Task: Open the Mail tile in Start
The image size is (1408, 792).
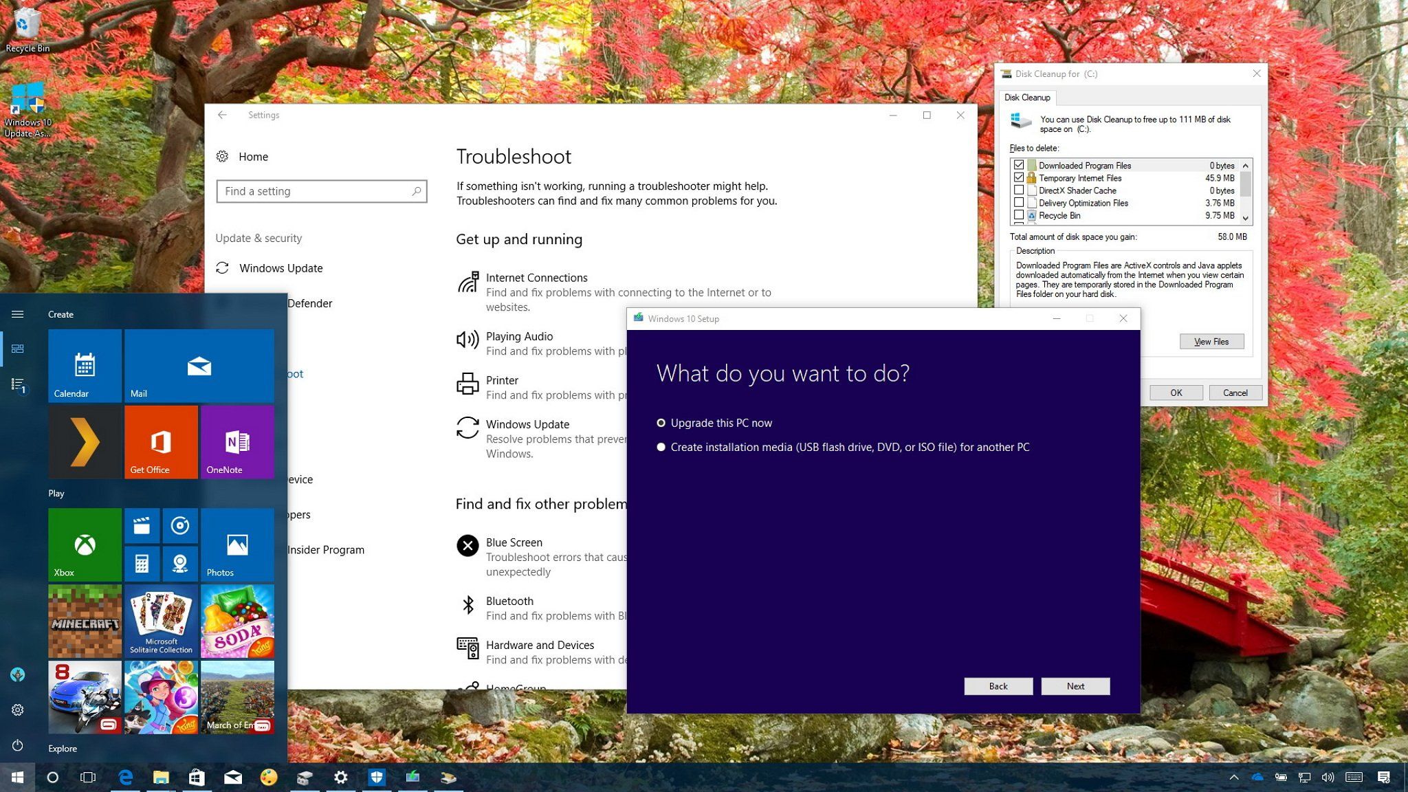Action: 199,366
